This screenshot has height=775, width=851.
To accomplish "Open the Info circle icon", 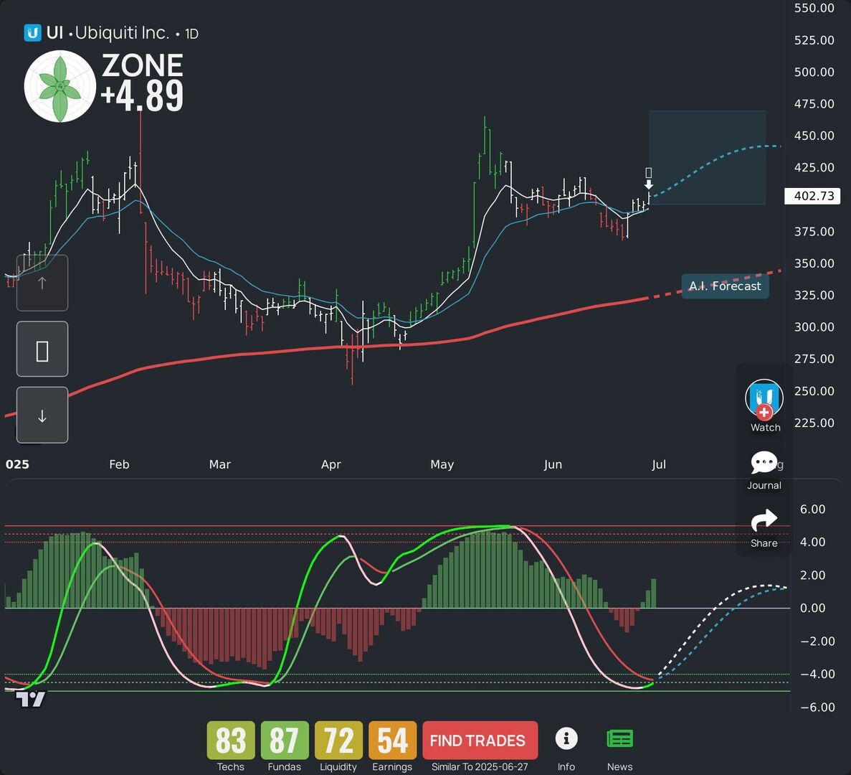I will tap(566, 738).
